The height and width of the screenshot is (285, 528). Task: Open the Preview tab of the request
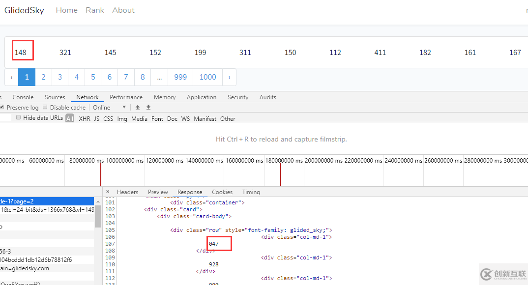(158, 192)
